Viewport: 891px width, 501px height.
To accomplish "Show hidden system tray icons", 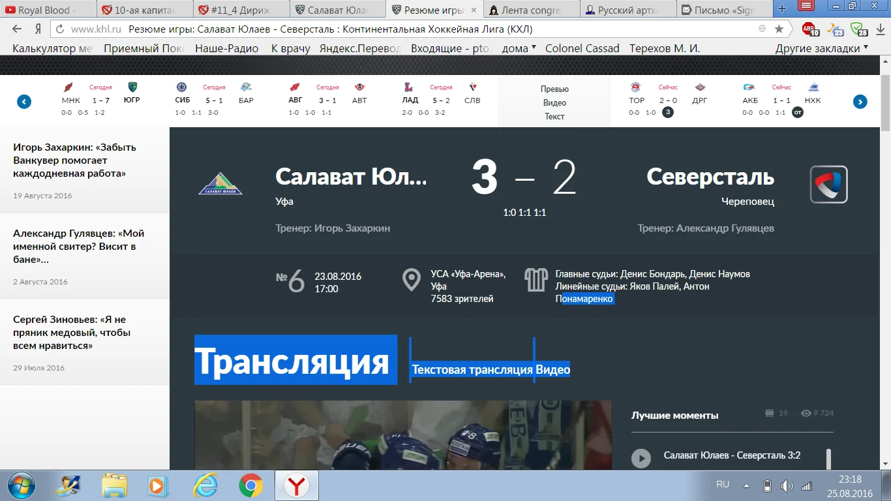I will (746, 485).
